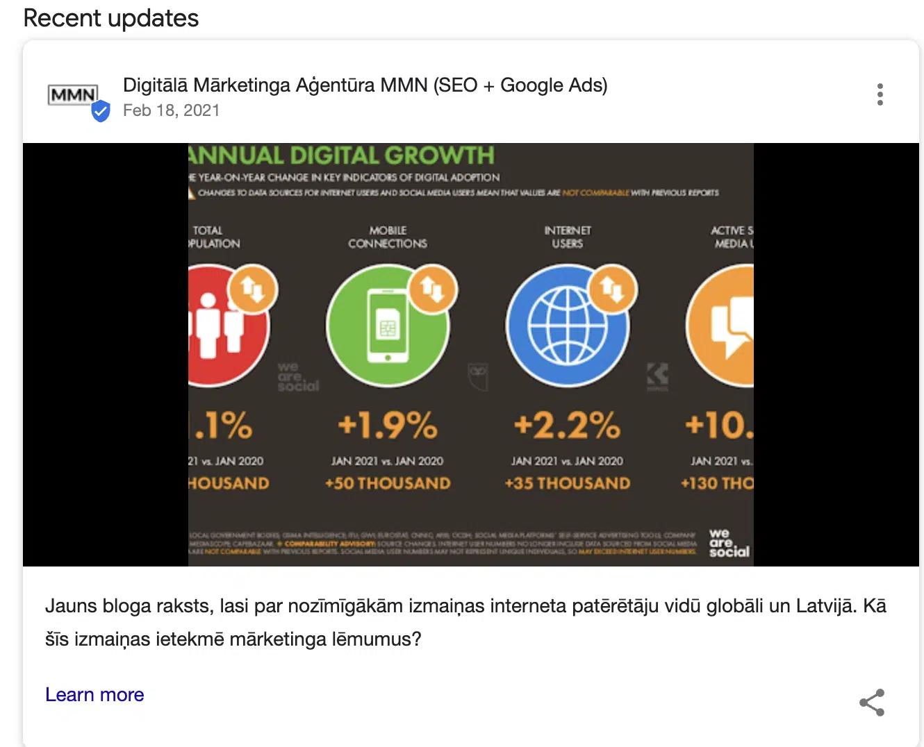
Task: Click the MMN logo avatar
Action: 73,95
